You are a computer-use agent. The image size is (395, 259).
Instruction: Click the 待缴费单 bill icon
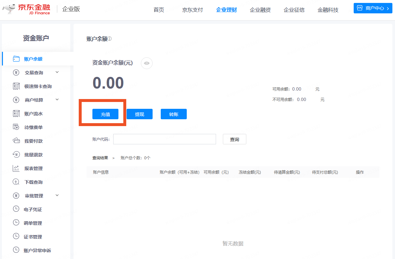click(16, 127)
